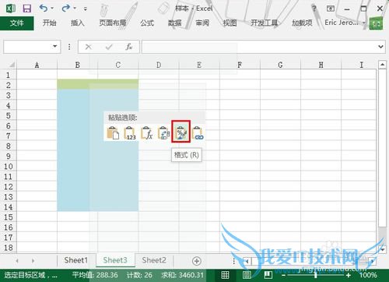Image resolution: width=389 pixels, height=282 pixels.
Task: Choose the Paste Formulas fx icon
Action: coord(147,132)
